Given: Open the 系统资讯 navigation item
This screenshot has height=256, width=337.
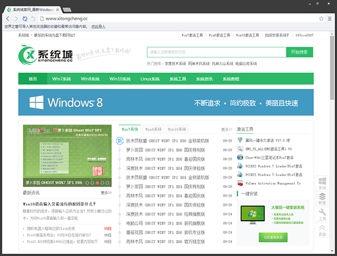Looking at the screenshot, I should tap(204, 79).
